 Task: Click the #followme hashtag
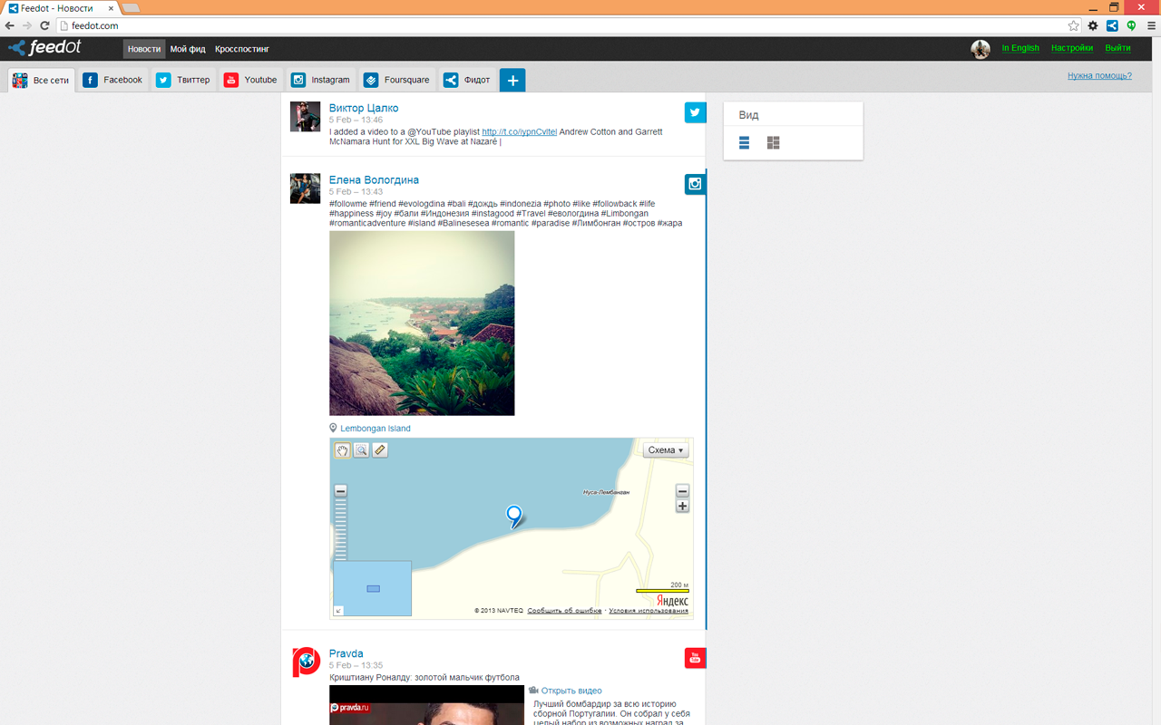(x=348, y=204)
